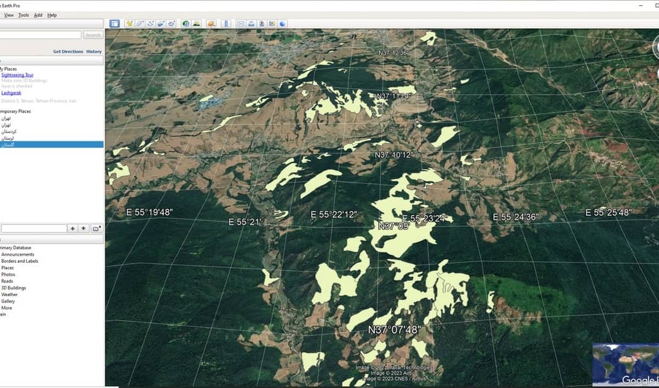Click the Email envelope toolbar icon
The image size is (659, 388).
pyautogui.click(x=241, y=24)
